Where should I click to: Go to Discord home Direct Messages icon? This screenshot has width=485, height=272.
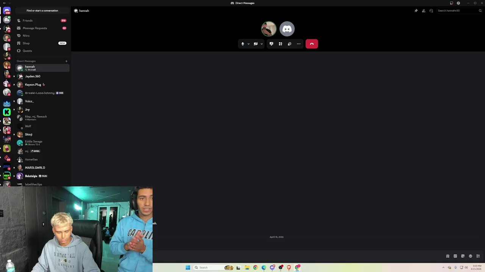7,11
